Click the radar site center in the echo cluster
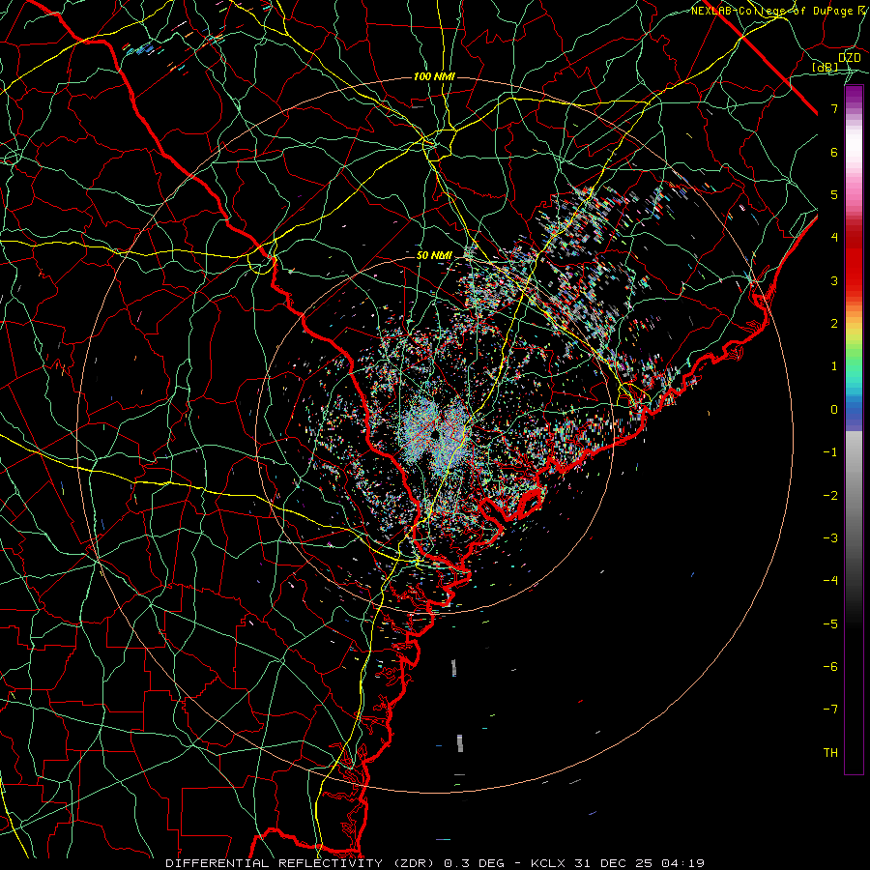The image size is (870, 870). coord(434,433)
